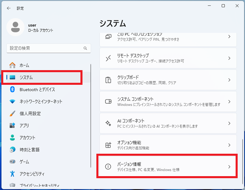
Task: Click the アプリ icon in sidebar
Action: tap(12, 126)
